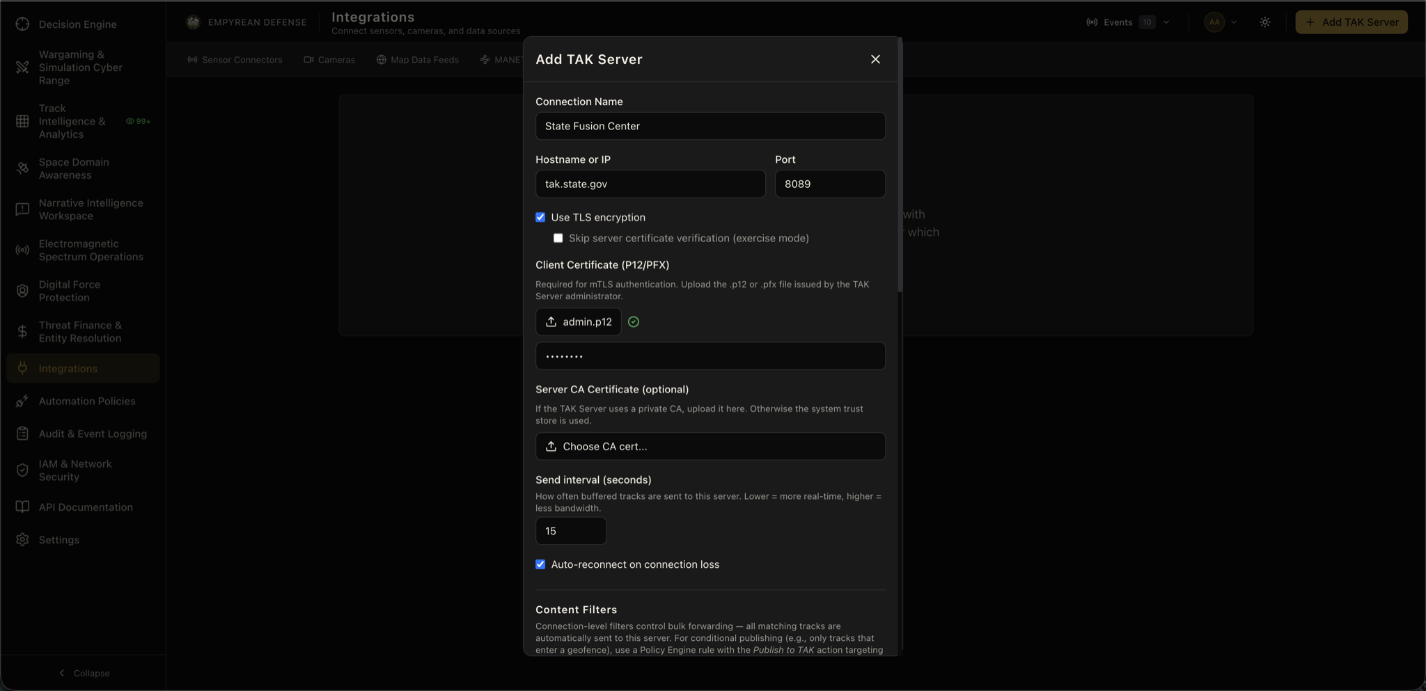Click the admin.p12 certificate upload button

pos(579,322)
